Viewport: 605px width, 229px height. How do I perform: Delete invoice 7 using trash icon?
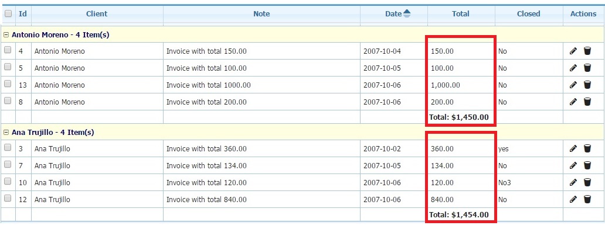tap(587, 165)
